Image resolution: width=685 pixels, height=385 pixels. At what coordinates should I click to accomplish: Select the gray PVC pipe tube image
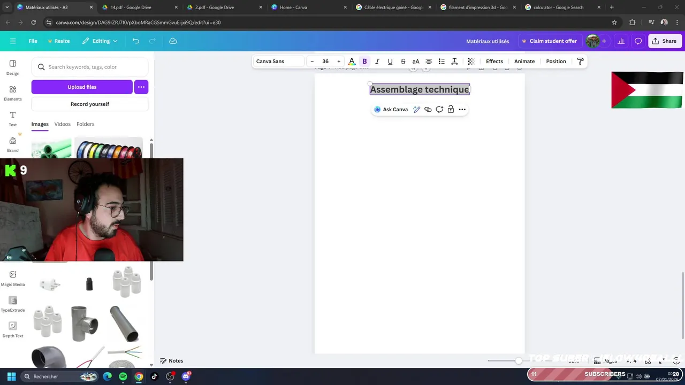[125, 324]
